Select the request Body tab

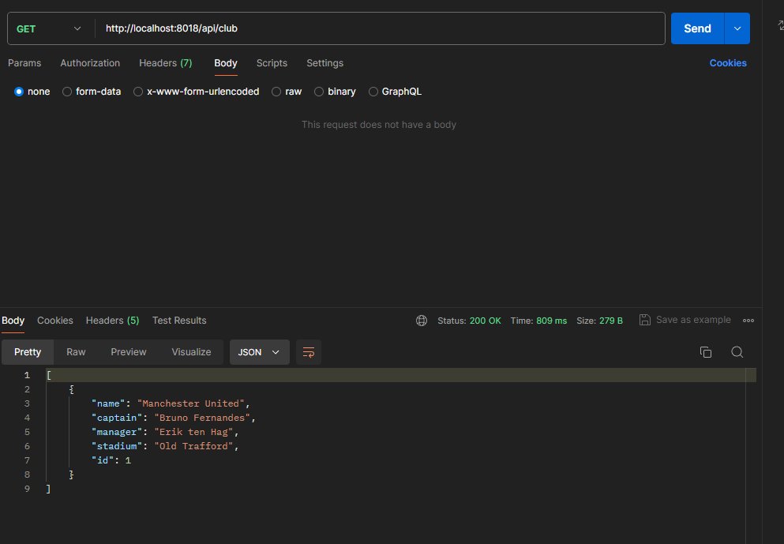(226, 63)
